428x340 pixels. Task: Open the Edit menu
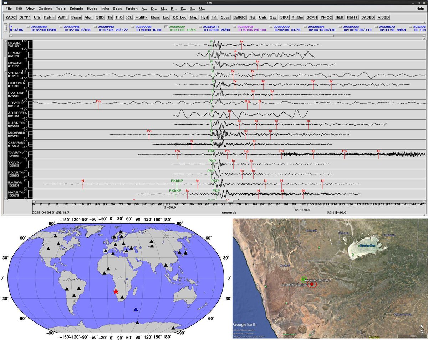tap(19, 8)
